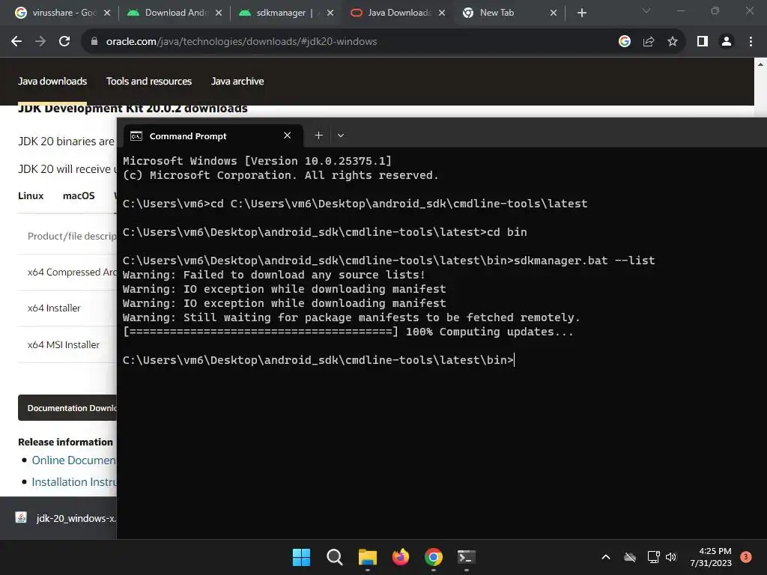Click the x64 Compressed Archive row text
The height and width of the screenshot is (575, 767).
tap(72, 272)
